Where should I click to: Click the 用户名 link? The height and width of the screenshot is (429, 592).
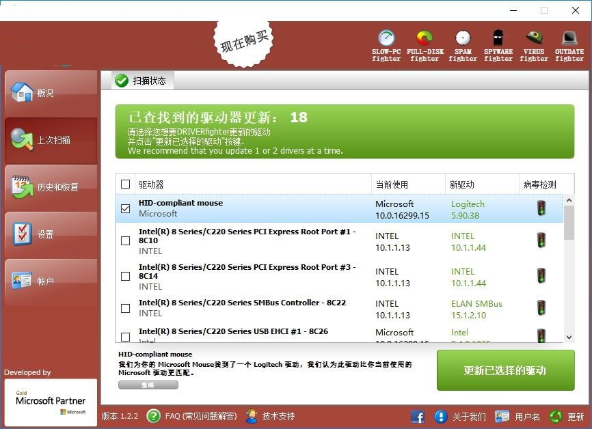[528, 417]
